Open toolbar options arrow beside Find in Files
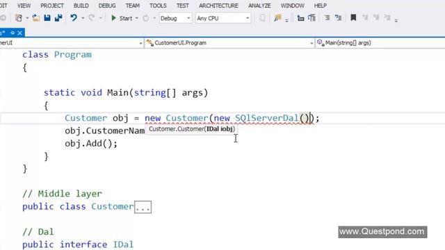Image resolution: width=445 pixels, height=250 pixels. pyautogui.click(x=286, y=20)
